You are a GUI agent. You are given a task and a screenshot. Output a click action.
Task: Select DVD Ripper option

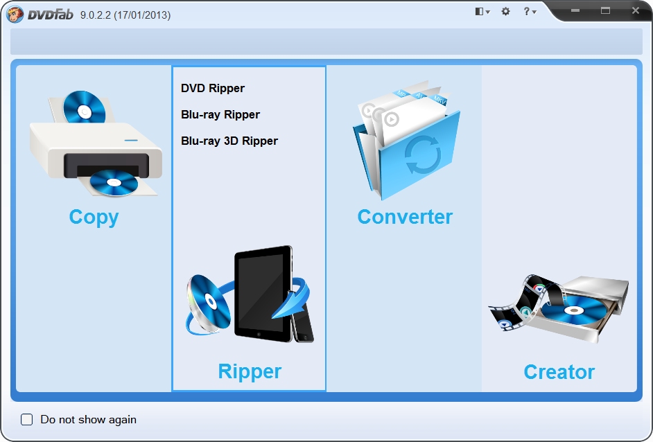point(213,88)
